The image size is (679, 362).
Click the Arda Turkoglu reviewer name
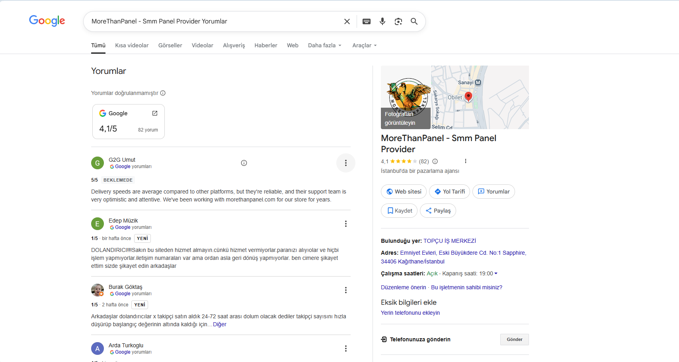(126, 345)
